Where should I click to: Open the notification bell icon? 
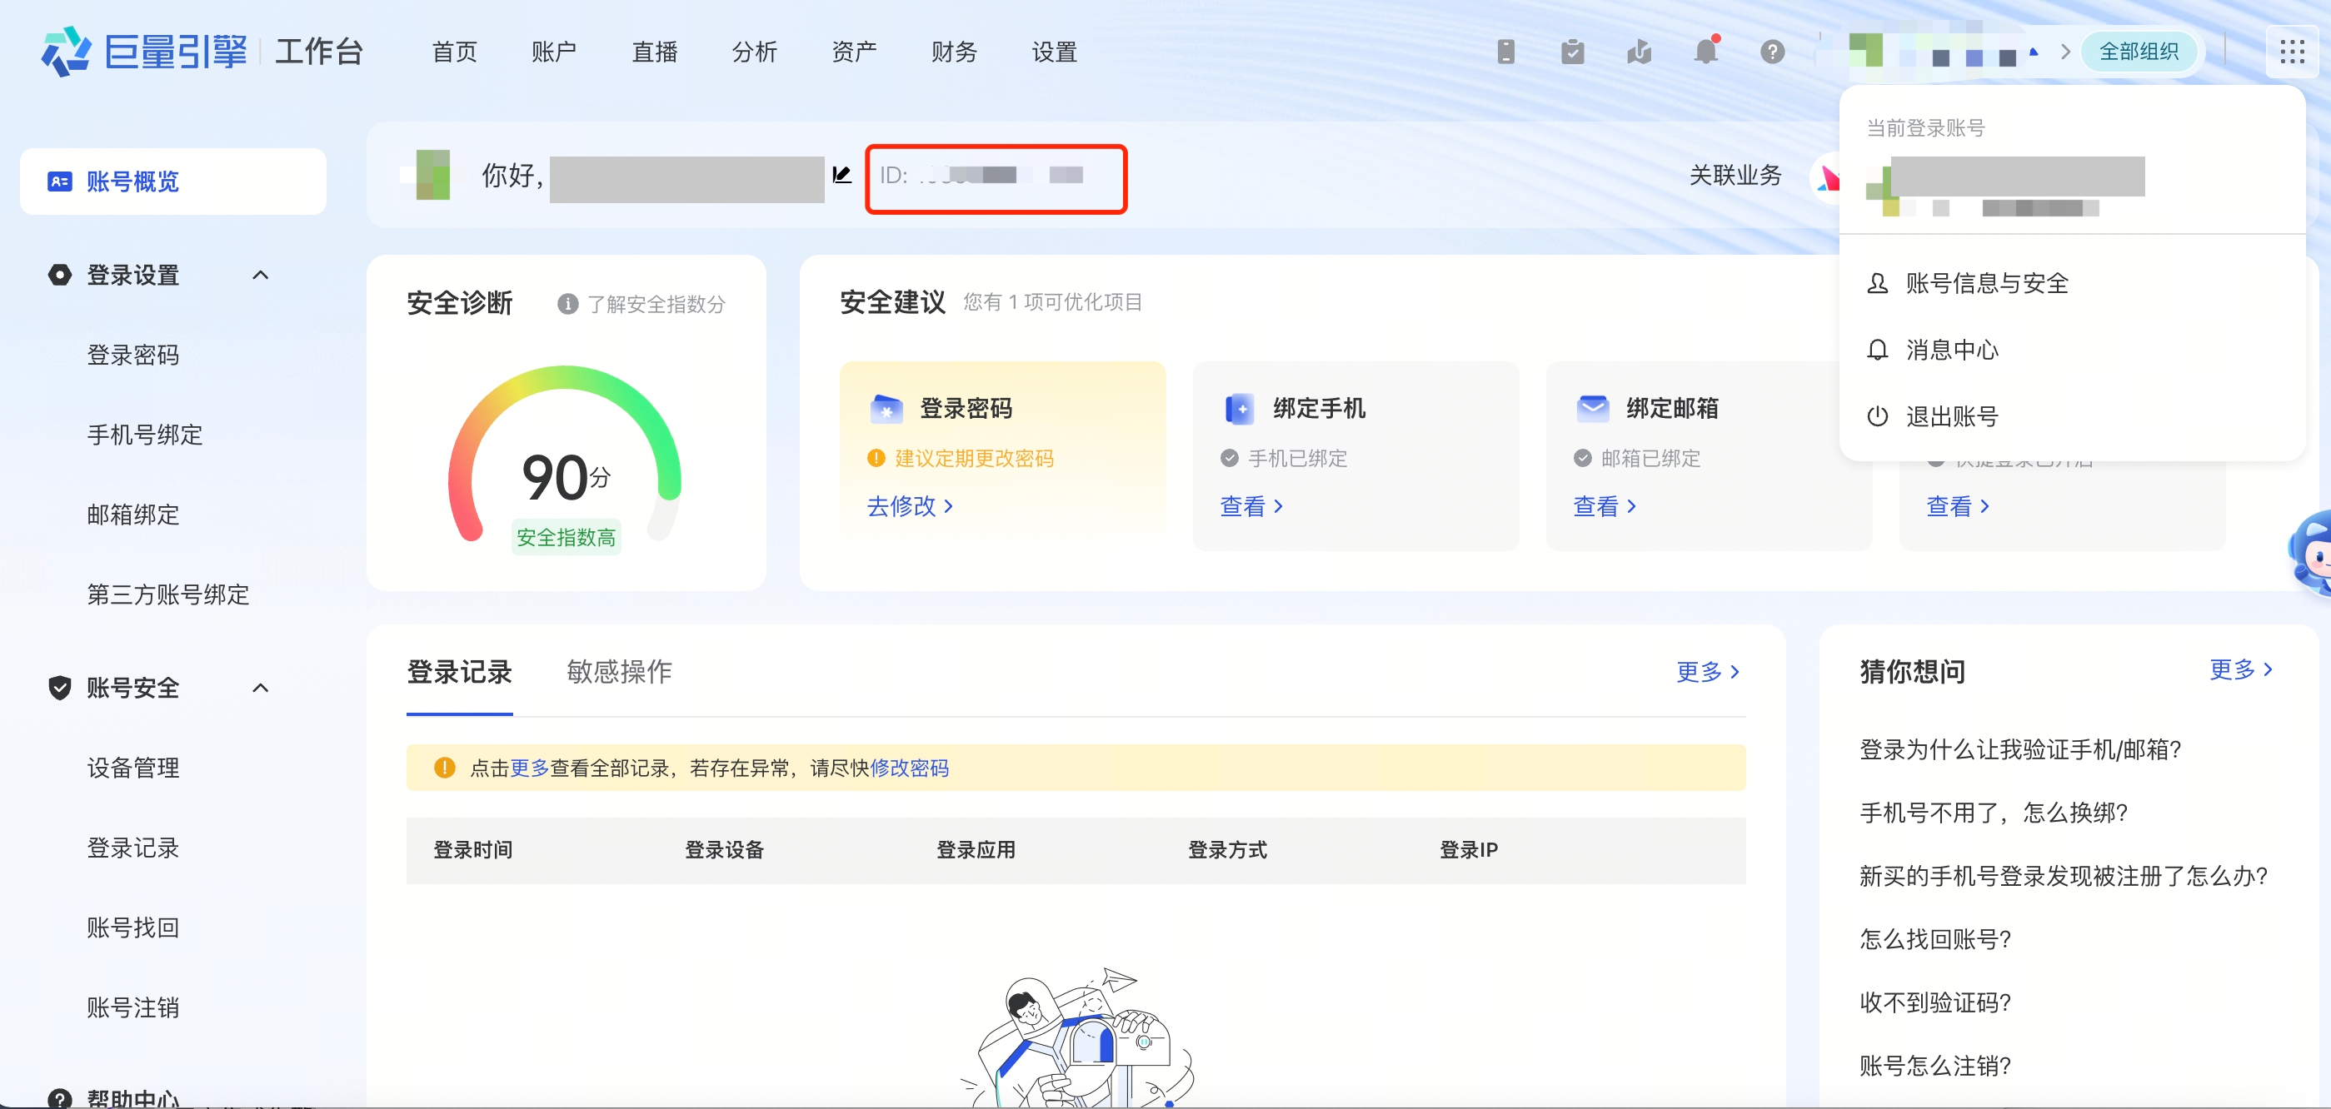tap(1705, 51)
